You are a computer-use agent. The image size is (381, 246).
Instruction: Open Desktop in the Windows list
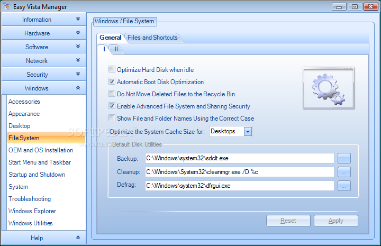(x=20, y=126)
